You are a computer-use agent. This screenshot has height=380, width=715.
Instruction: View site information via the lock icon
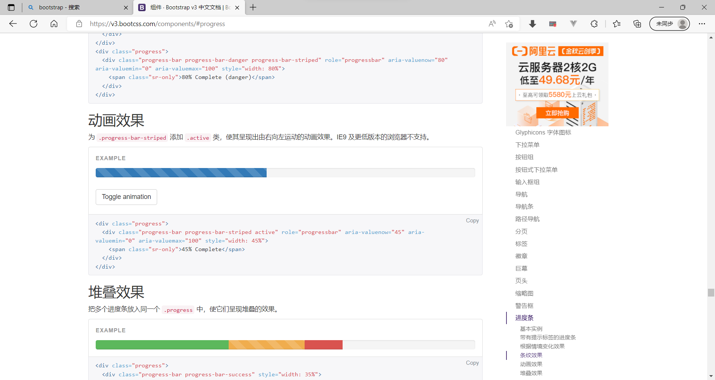[79, 23]
